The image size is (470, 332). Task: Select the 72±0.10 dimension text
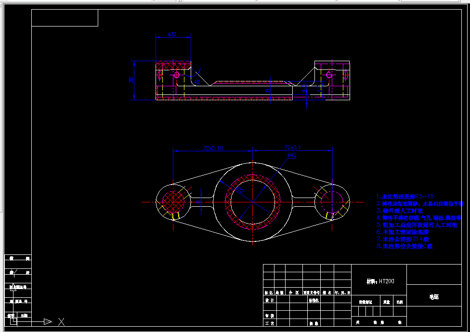213,148
